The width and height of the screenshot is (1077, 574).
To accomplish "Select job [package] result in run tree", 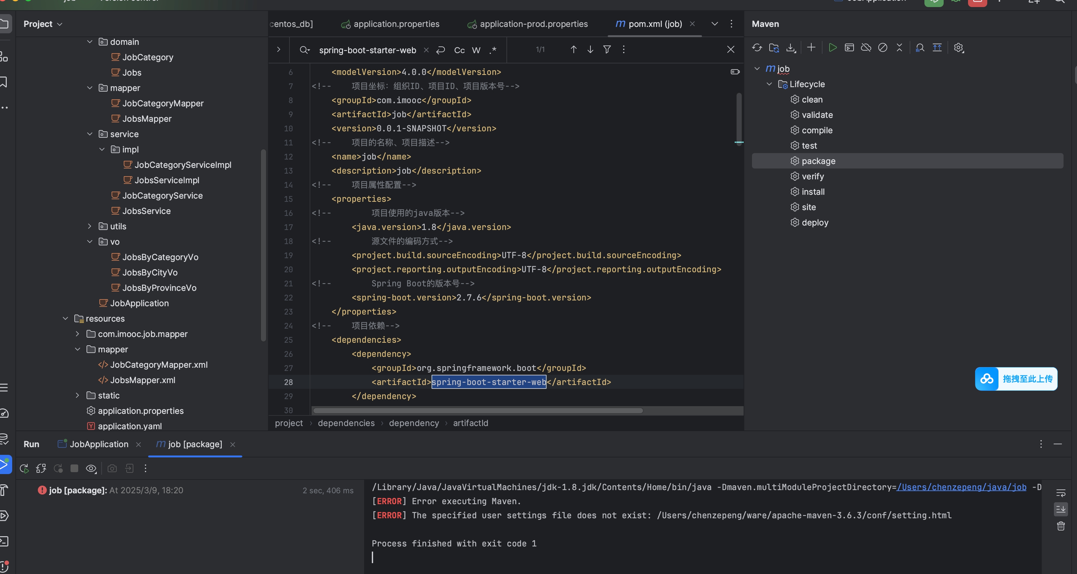I will coord(111,490).
